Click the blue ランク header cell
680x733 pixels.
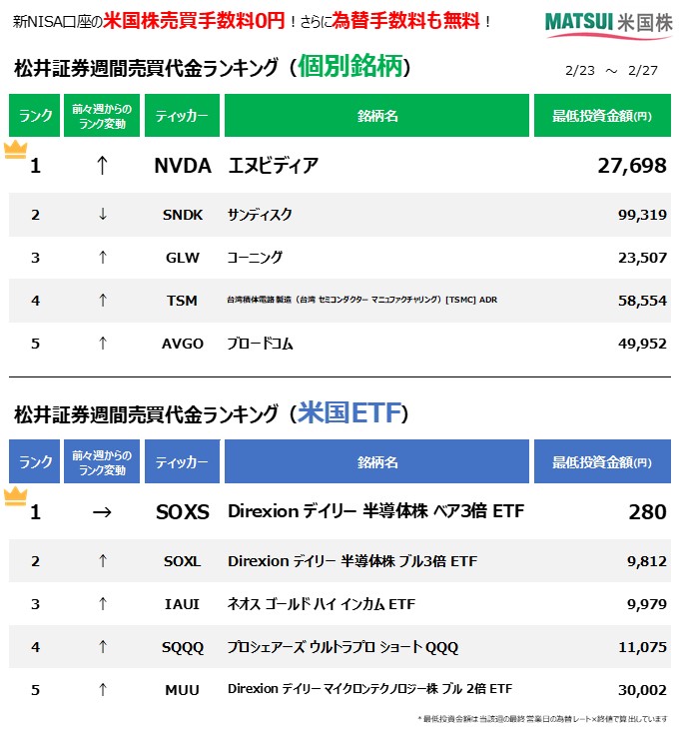[x=35, y=461]
